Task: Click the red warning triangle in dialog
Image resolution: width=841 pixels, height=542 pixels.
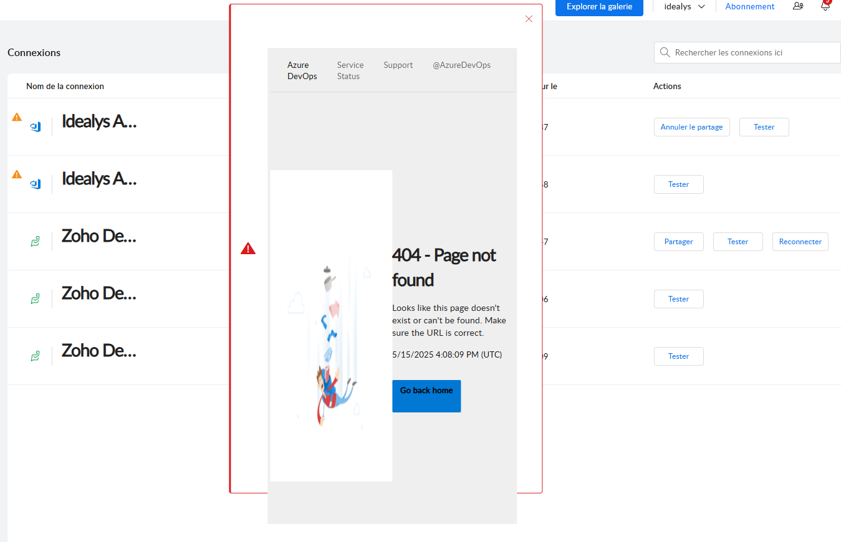Action: [x=248, y=249]
